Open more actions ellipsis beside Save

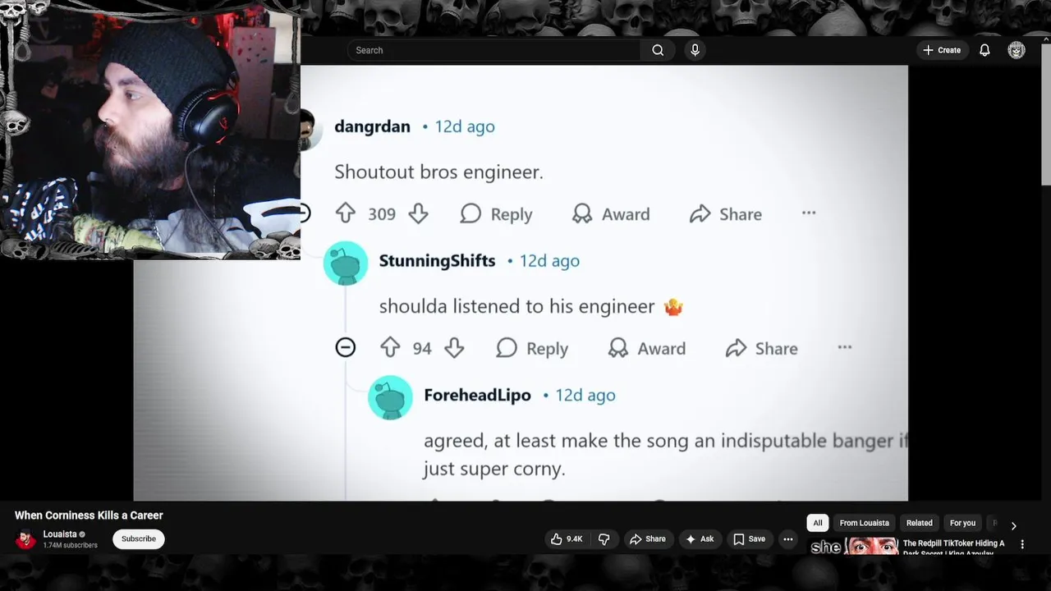coord(788,539)
